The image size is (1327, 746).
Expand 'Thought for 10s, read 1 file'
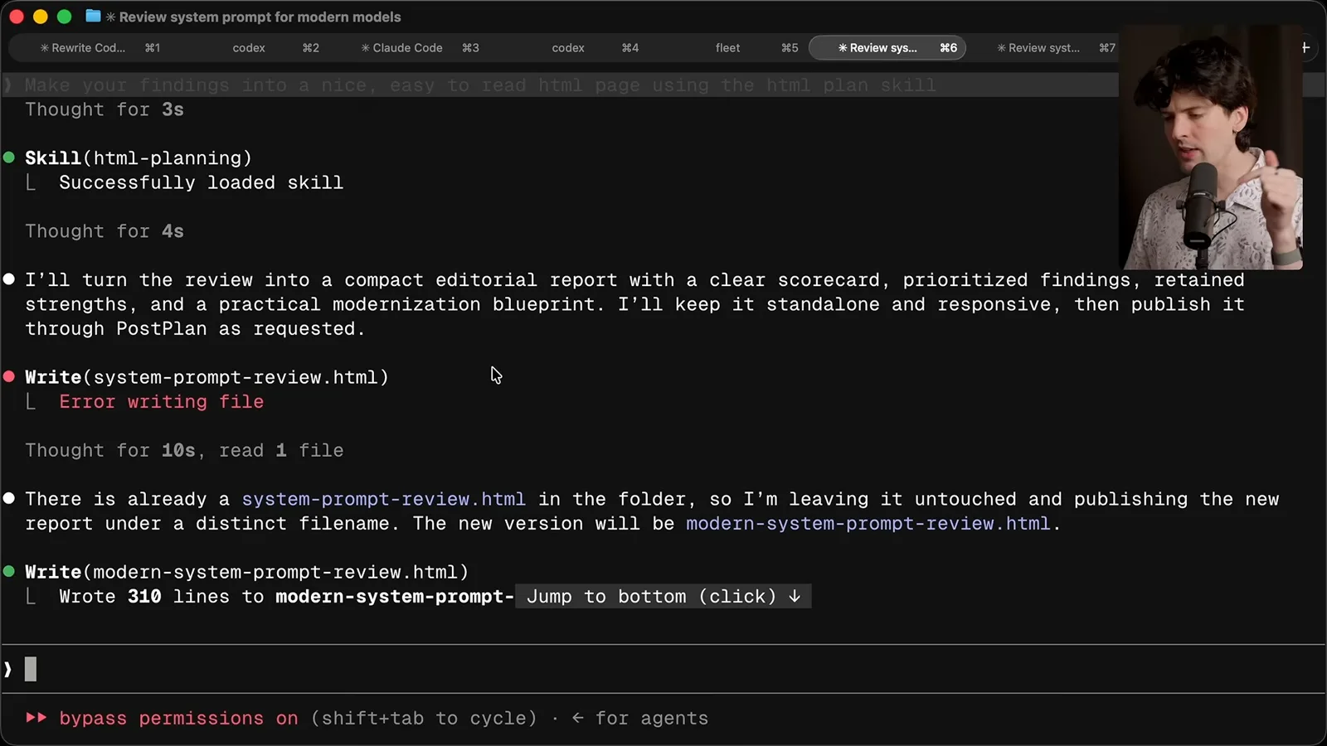184,451
